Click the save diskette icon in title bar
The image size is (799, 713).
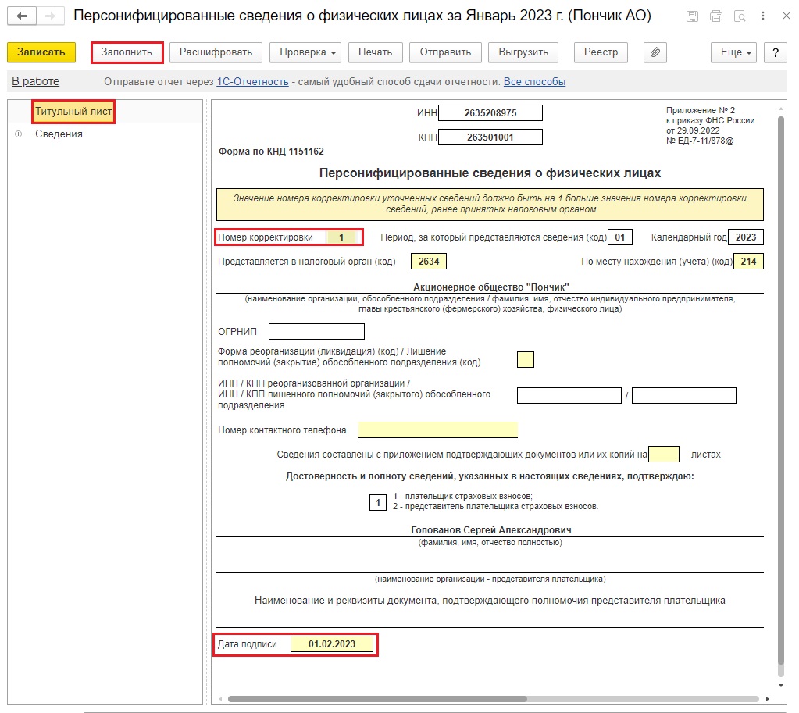click(x=692, y=16)
